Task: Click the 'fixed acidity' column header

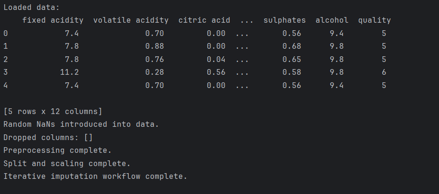Action: coord(53,20)
